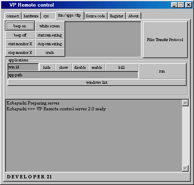Trigger the white screen button

[50, 26]
